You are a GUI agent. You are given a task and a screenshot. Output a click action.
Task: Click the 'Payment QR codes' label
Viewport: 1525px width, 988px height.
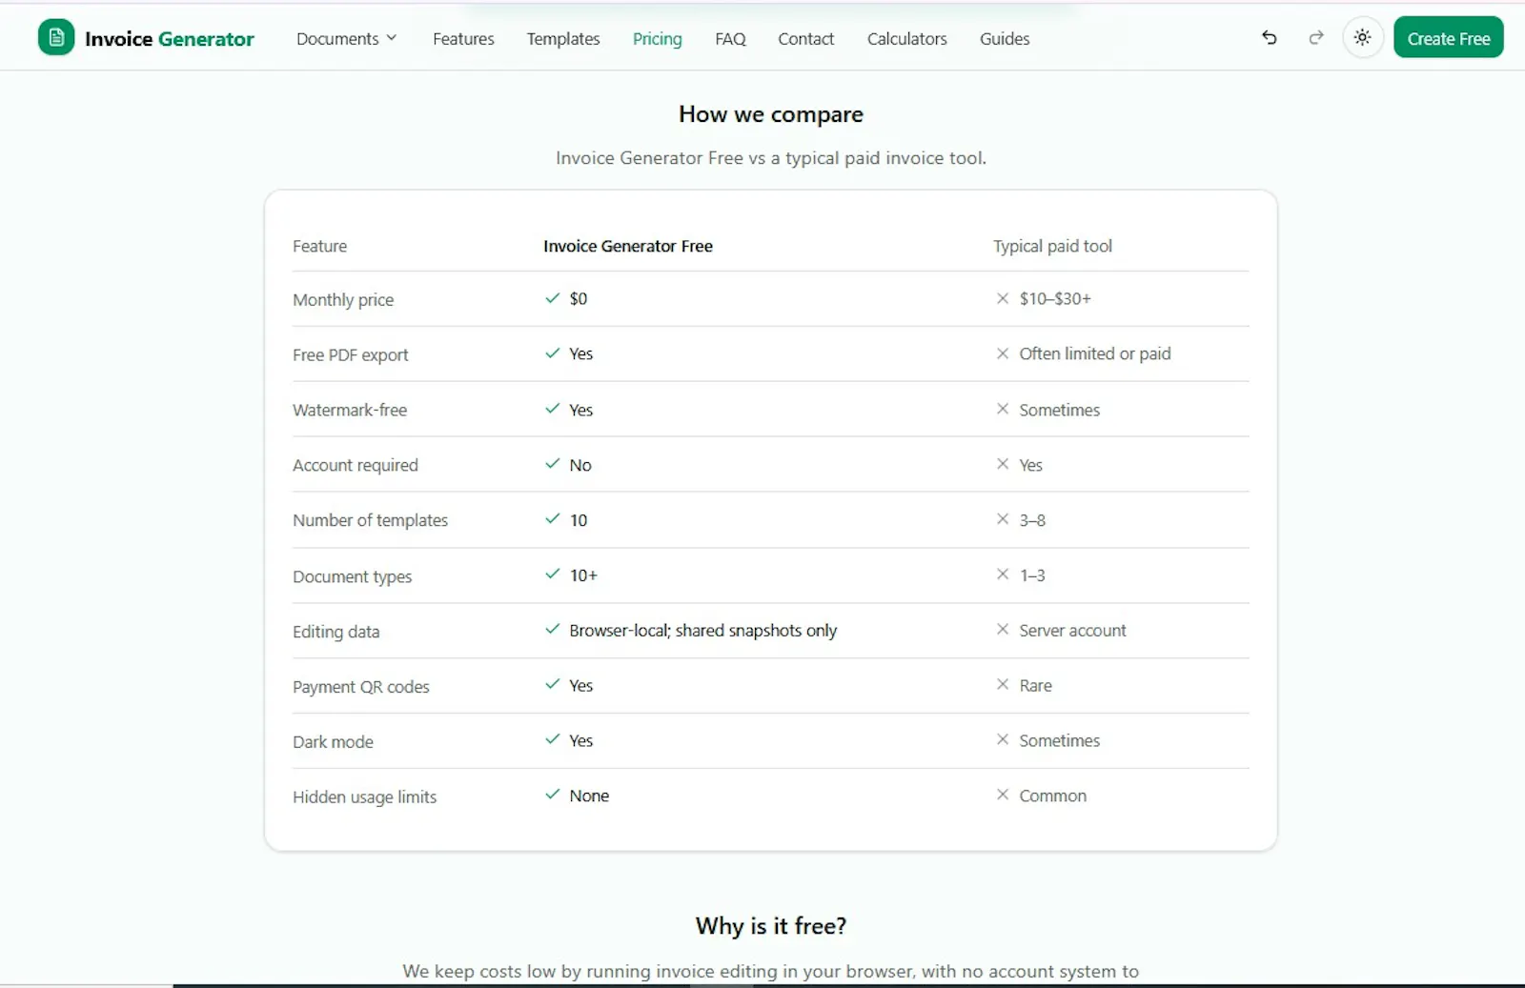point(361,687)
